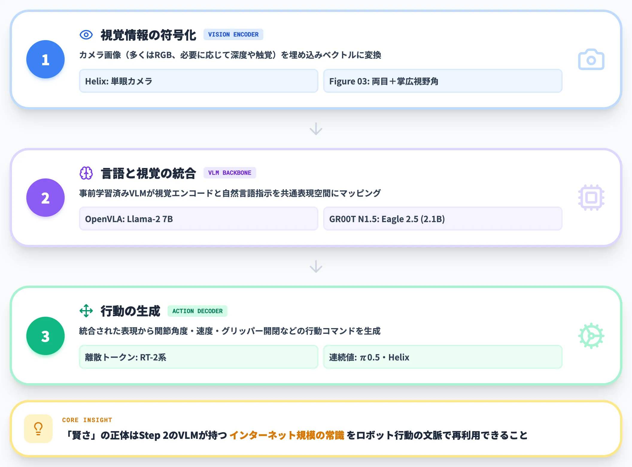Click the heading 視覚情報の符号化
Image resolution: width=632 pixels, height=467 pixels.
click(x=148, y=35)
